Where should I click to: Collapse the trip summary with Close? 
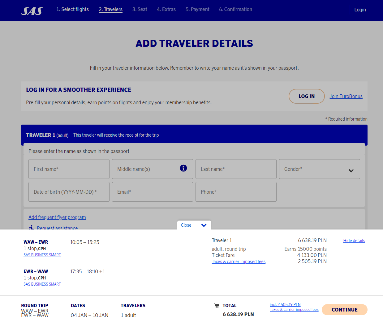coord(194,225)
